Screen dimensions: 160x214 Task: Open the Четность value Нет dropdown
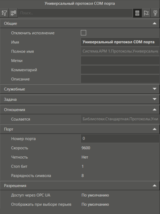pos(120,157)
